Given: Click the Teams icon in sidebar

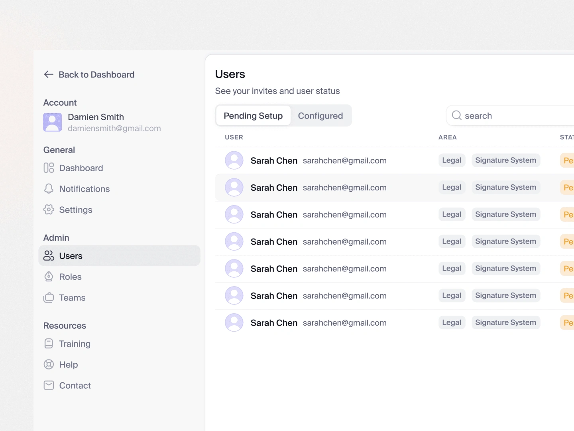Looking at the screenshot, I should point(49,298).
